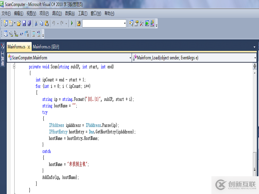Open the 帮助(H) menu
The width and height of the screenshot is (259, 194).
109,14
